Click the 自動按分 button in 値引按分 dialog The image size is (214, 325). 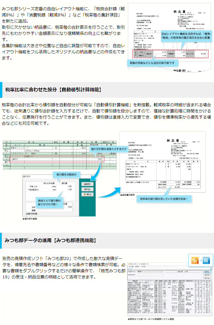pyautogui.click(x=87, y=184)
